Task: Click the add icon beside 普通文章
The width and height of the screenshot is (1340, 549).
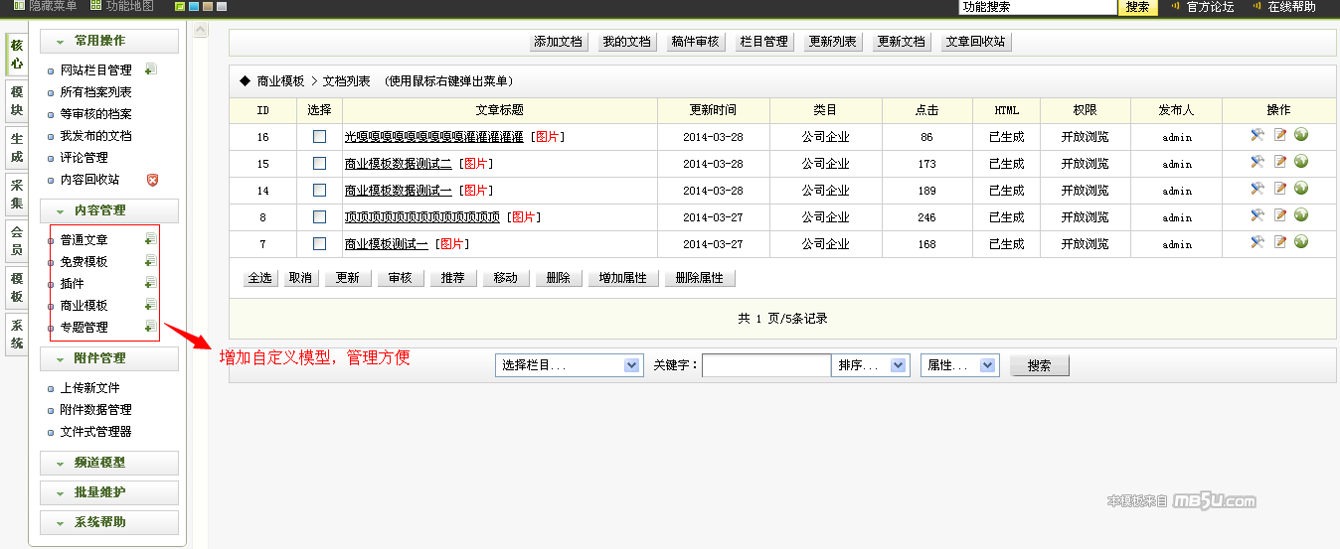Action: pyautogui.click(x=150, y=238)
